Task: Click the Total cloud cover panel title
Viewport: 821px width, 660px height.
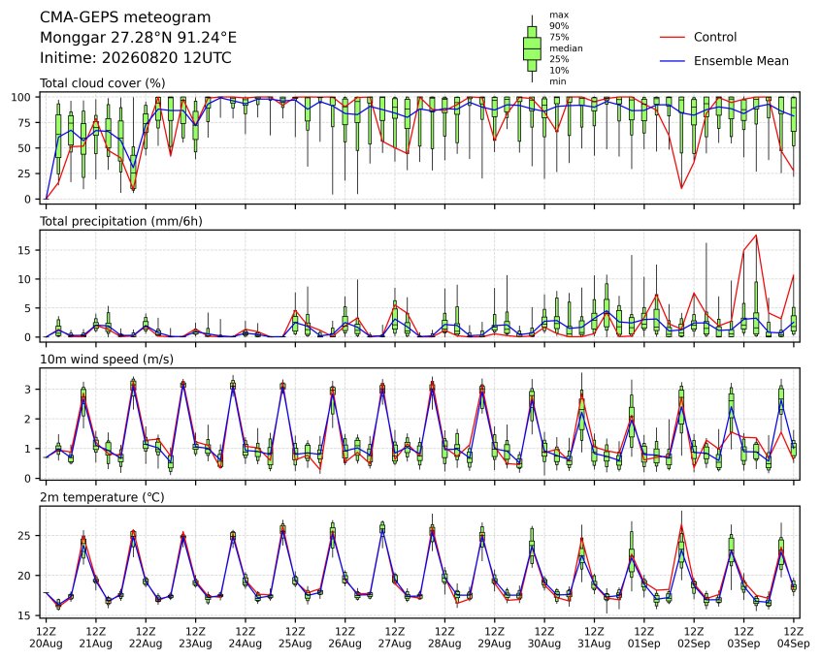Action: [x=103, y=83]
